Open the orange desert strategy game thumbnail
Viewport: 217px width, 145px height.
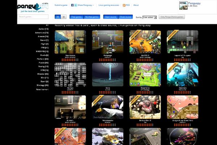pos(145,42)
